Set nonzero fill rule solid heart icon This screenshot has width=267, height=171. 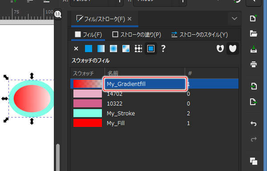(x=233, y=49)
